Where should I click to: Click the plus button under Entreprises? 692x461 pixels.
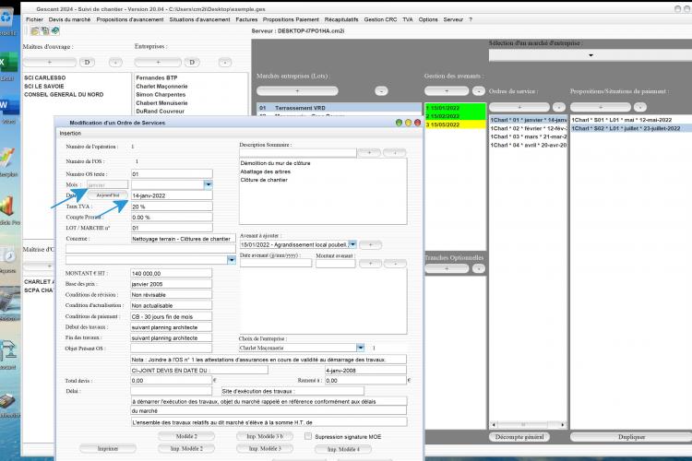click(x=158, y=62)
